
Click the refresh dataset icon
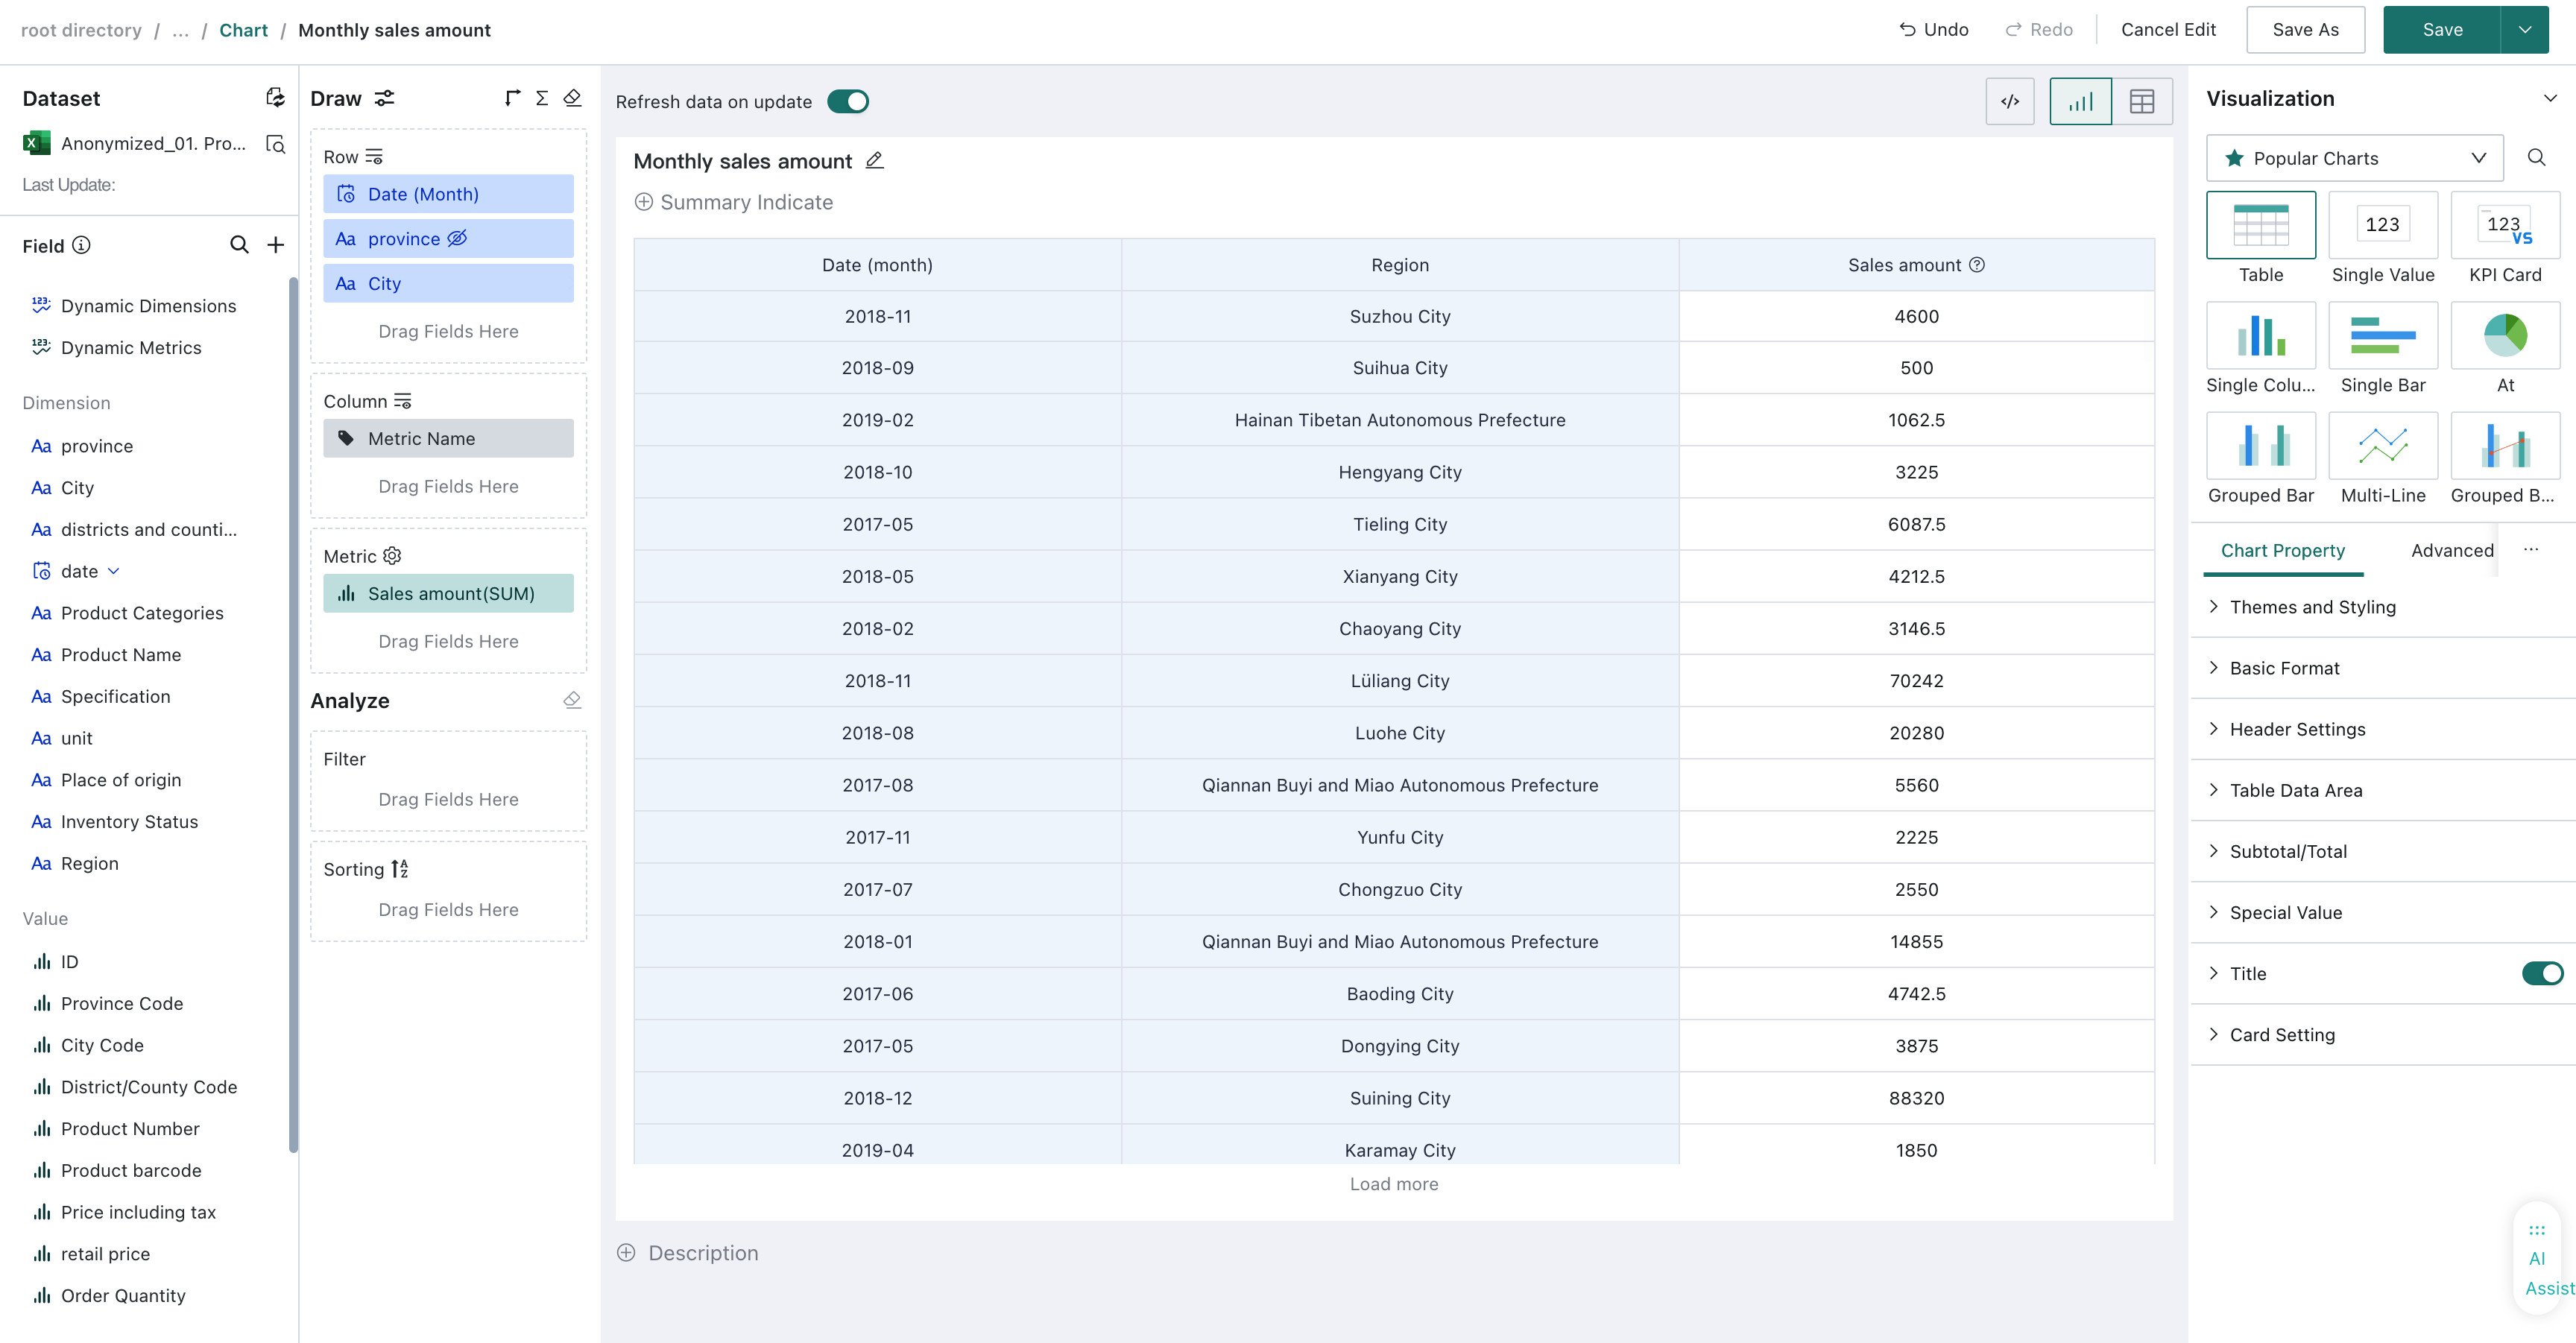275,97
